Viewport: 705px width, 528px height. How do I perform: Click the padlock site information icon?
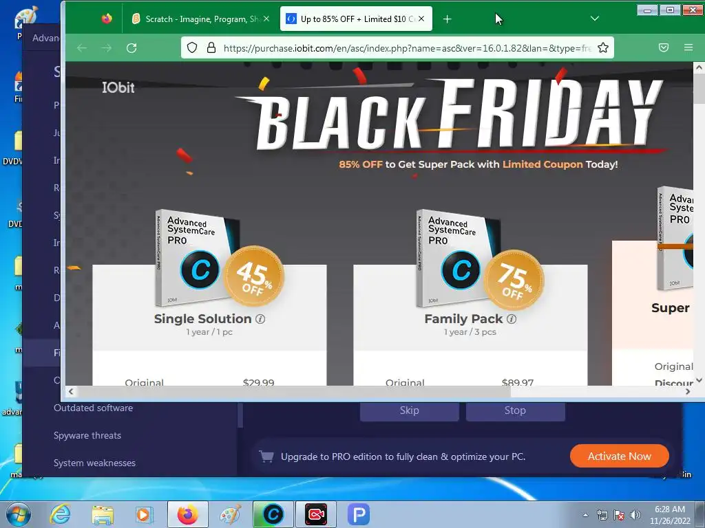click(x=211, y=47)
